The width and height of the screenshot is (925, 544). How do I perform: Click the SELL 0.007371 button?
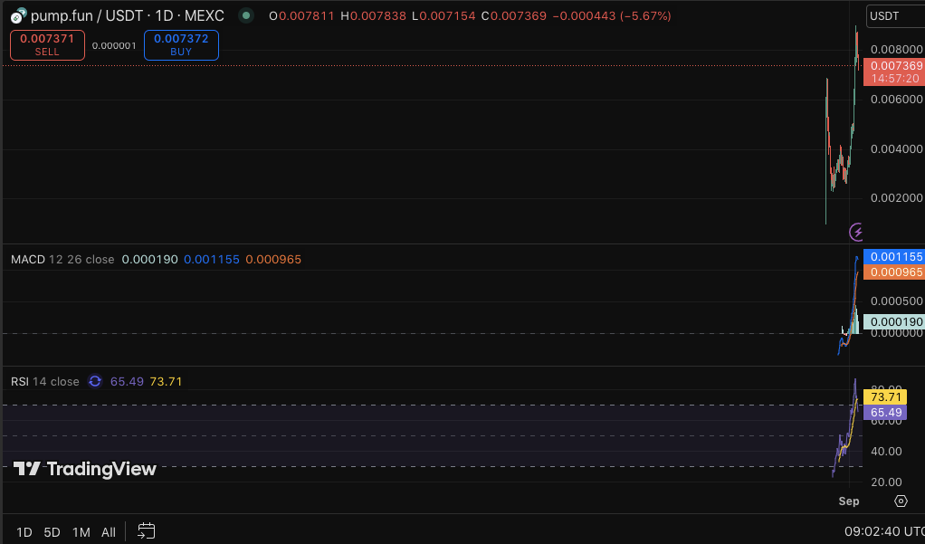coord(47,45)
